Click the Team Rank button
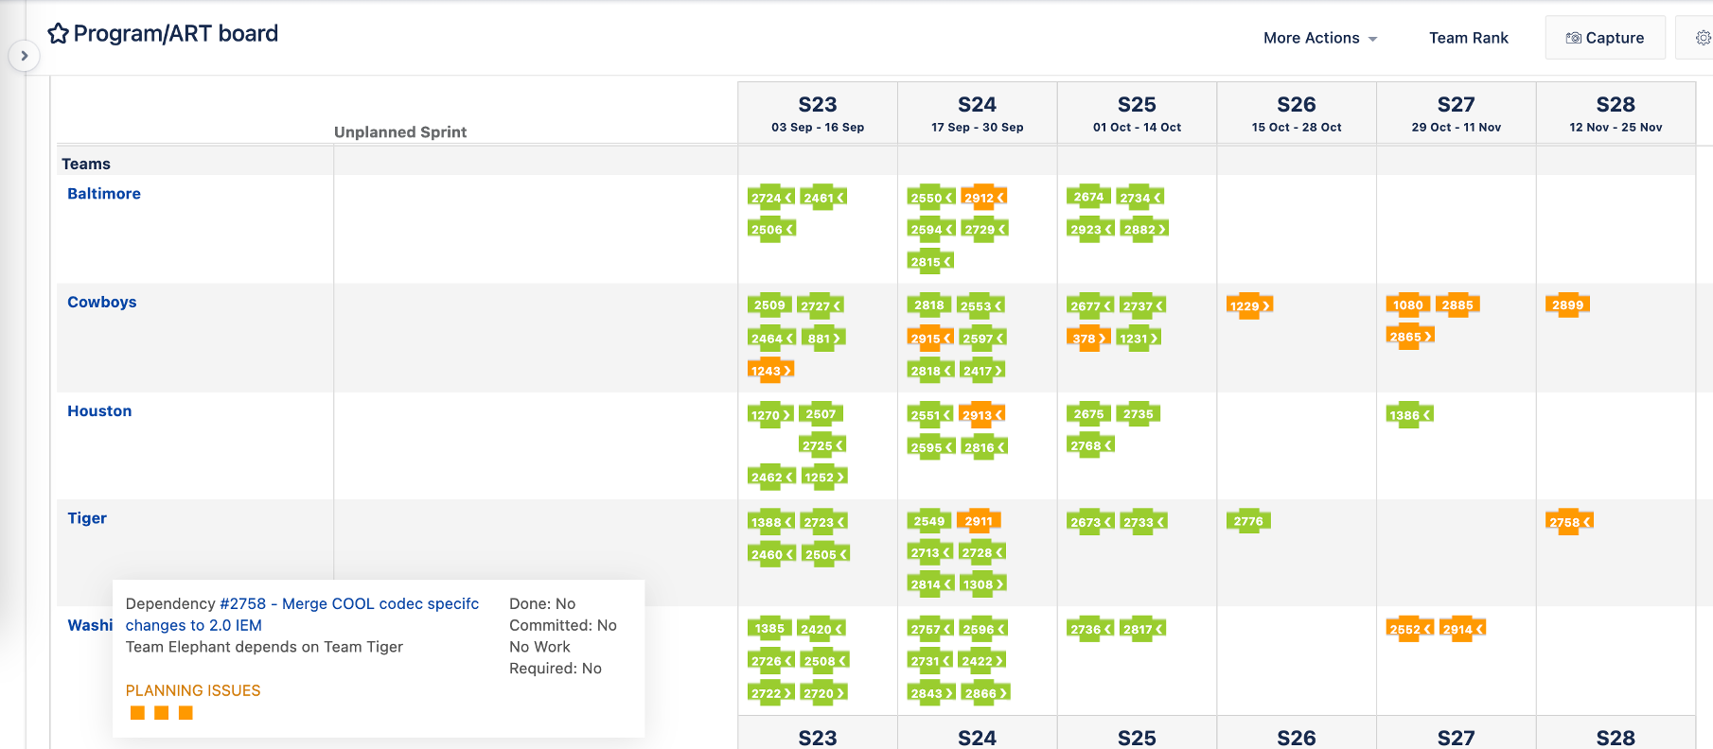1713x749 pixels. coord(1468,38)
